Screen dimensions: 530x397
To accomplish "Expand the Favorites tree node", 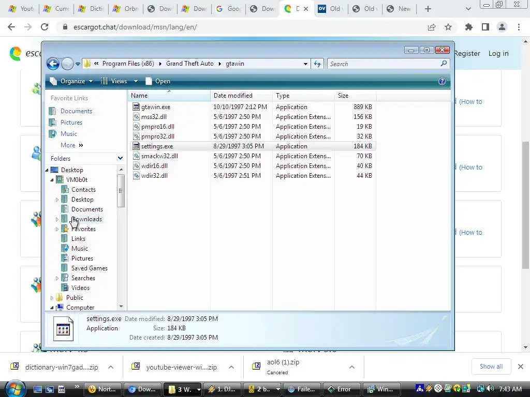I will 57,229.
